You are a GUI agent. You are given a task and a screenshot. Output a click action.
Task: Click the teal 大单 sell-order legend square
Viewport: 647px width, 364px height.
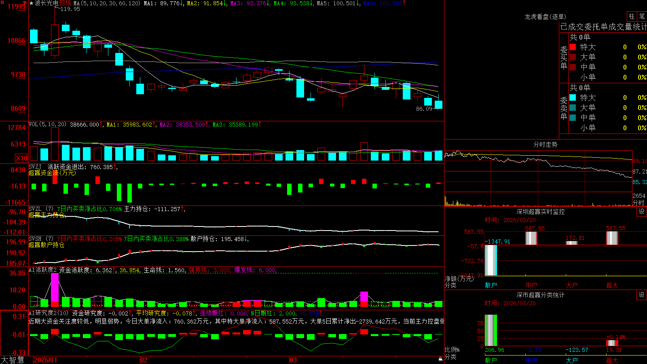point(573,108)
